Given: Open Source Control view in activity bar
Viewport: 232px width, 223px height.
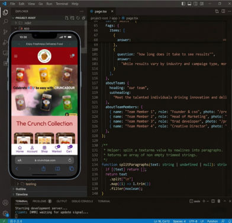Looking at the screenshot, I should tap(5, 32).
